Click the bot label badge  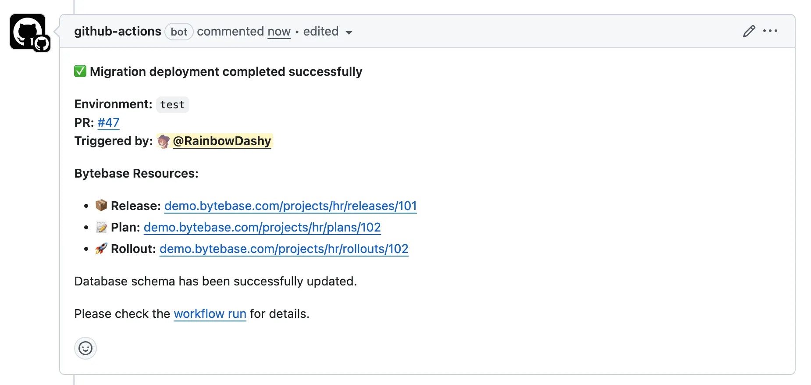[x=179, y=32]
